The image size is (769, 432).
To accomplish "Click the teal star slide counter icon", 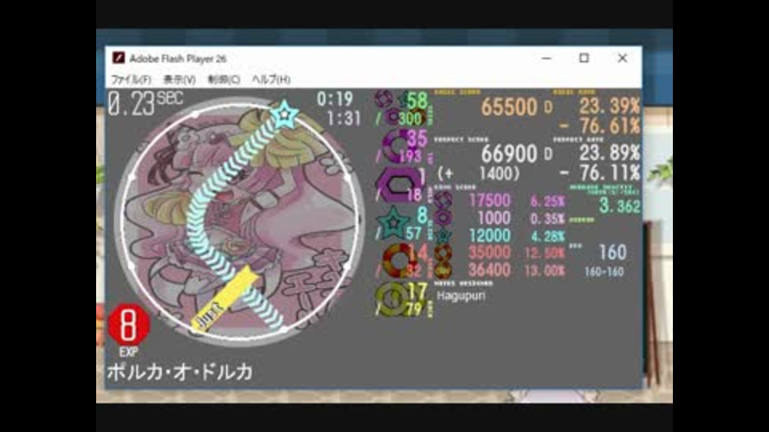I will click(393, 223).
